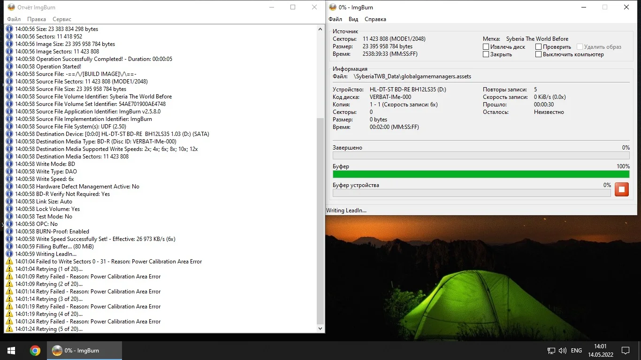Click the warning icon beside 'Retrying (5 of 20)...'
This screenshot has width=641, height=360.
click(9, 329)
